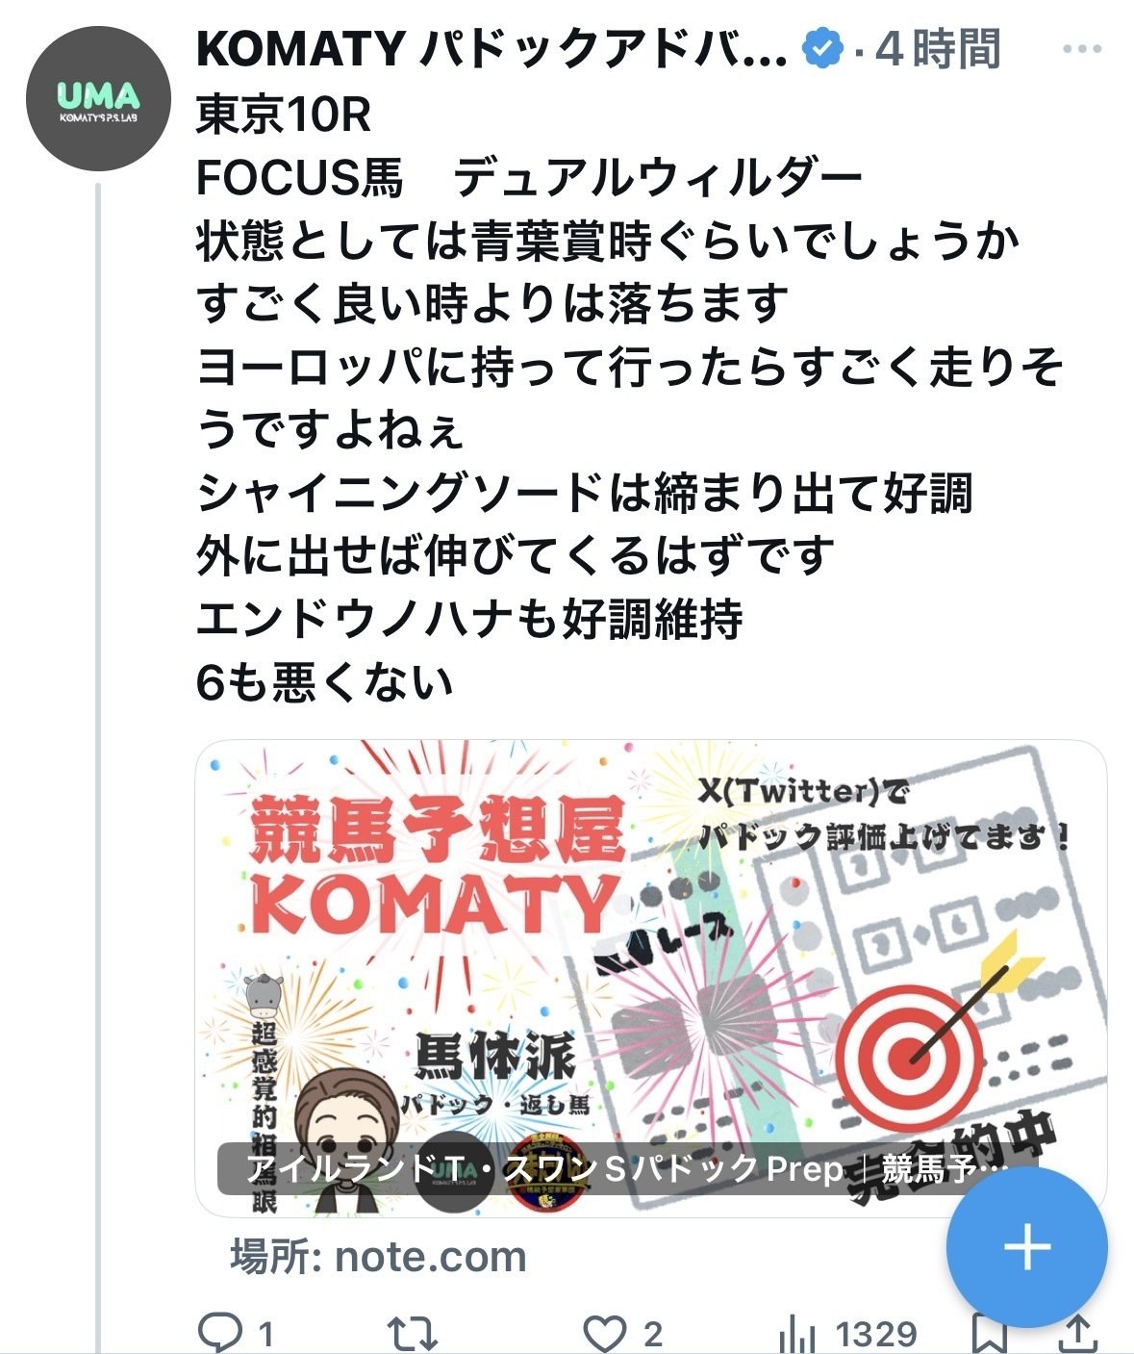Screen dimensions: 1134x1354
Task: Like the tweet with heart icon
Action: 605,1333
